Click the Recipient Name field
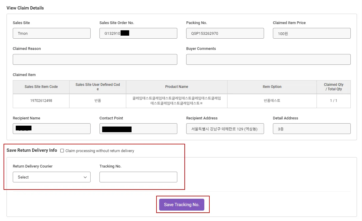The height and width of the screenshot is (221, 362). click(x=52, y=129)
